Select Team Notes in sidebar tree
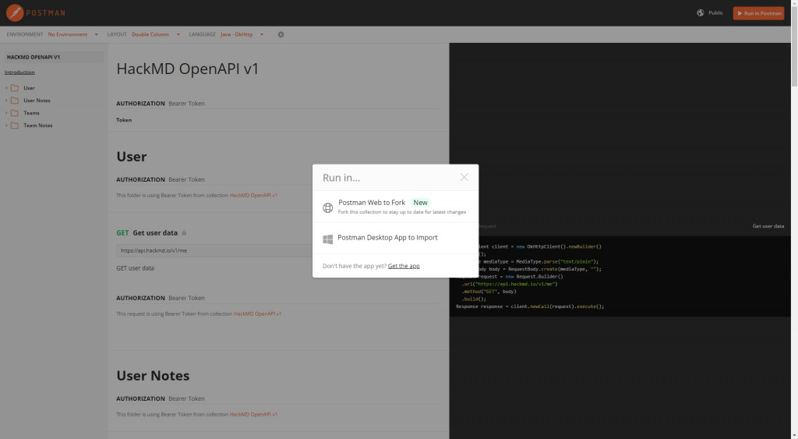 tap(37, 126)
